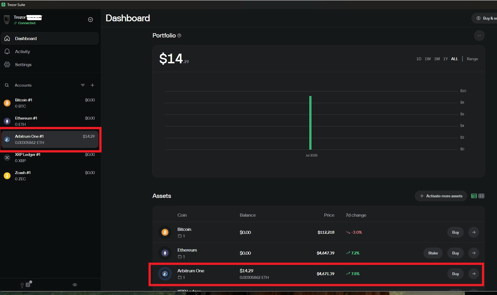Open the Activity notifications page
497x295 pixels.
50,51
